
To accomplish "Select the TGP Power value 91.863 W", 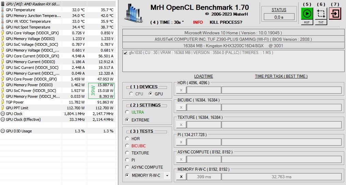I will tap(105, 102).
